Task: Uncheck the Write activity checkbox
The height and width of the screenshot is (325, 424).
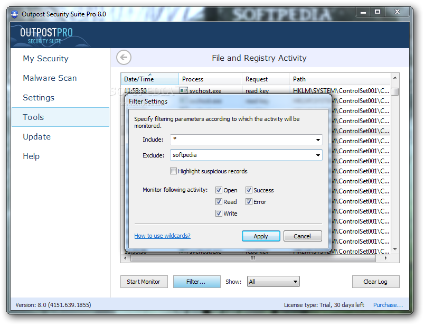Action: [219, 213]
